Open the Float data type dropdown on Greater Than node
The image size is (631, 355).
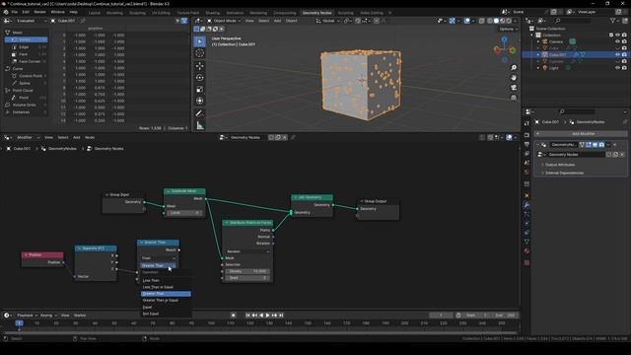[158, 258]
